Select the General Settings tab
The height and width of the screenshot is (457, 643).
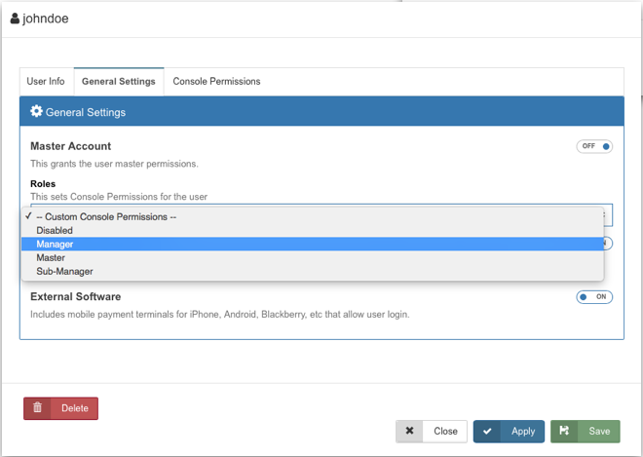tap(118, 82)
